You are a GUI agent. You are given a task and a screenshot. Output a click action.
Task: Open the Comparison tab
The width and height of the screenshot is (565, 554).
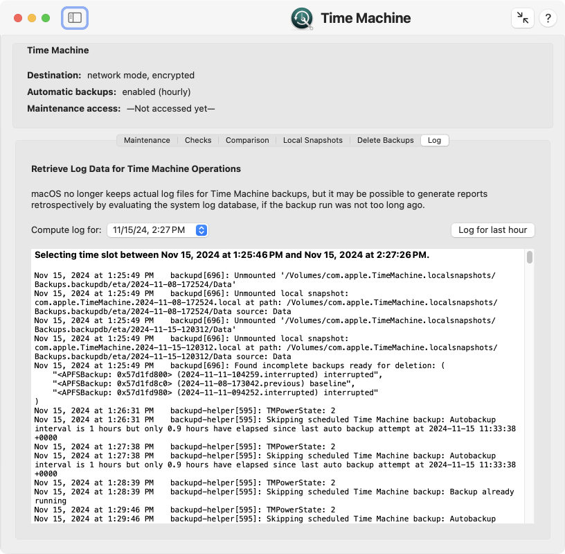247,140
